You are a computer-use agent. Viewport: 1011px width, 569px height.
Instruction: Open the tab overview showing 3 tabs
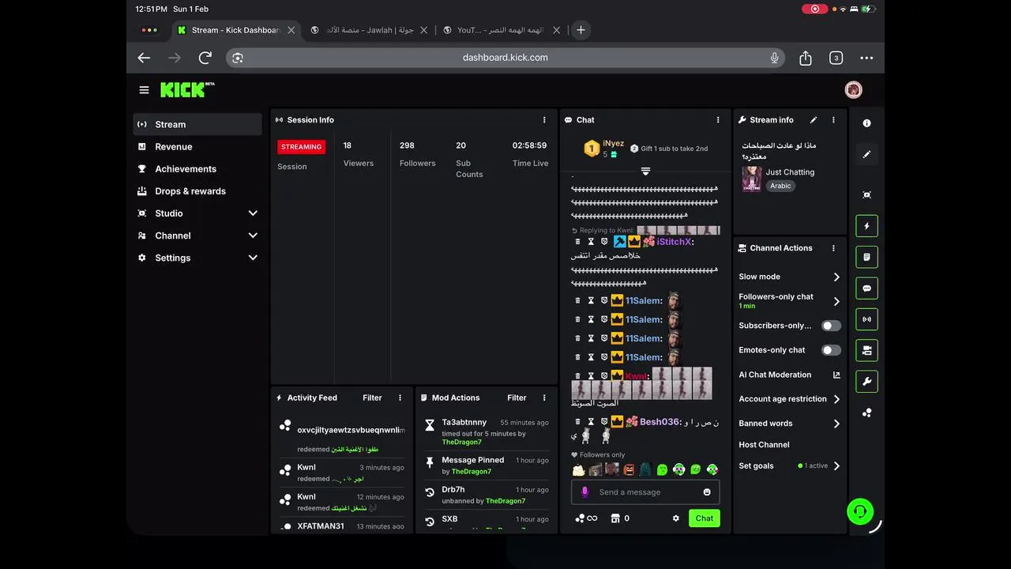(836, 58)
